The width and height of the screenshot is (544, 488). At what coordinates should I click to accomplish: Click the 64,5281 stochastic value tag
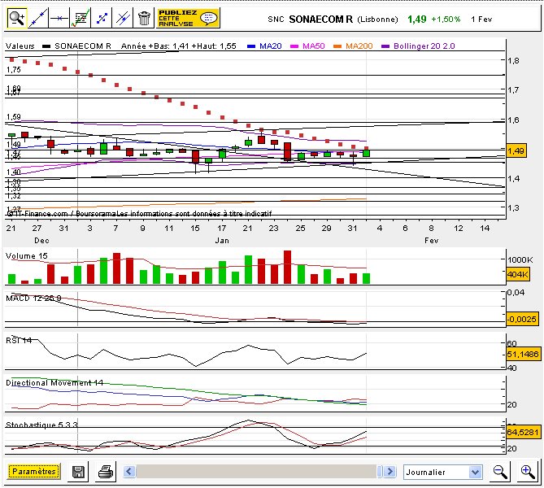(x=523, y=433)
